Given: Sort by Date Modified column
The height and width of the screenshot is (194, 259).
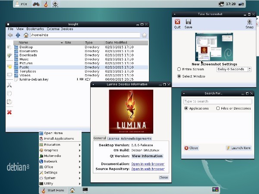Looking at the screenshot, I should click(x=126, y=43).
